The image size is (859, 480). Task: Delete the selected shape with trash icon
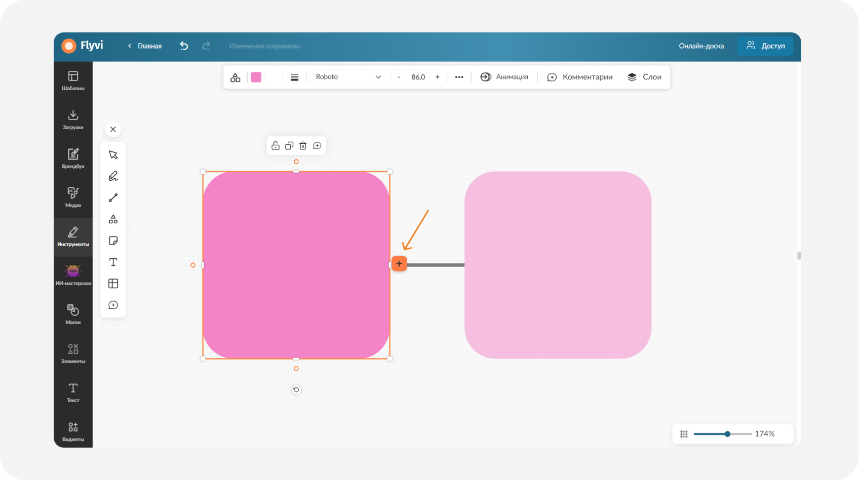pos(303,146)
